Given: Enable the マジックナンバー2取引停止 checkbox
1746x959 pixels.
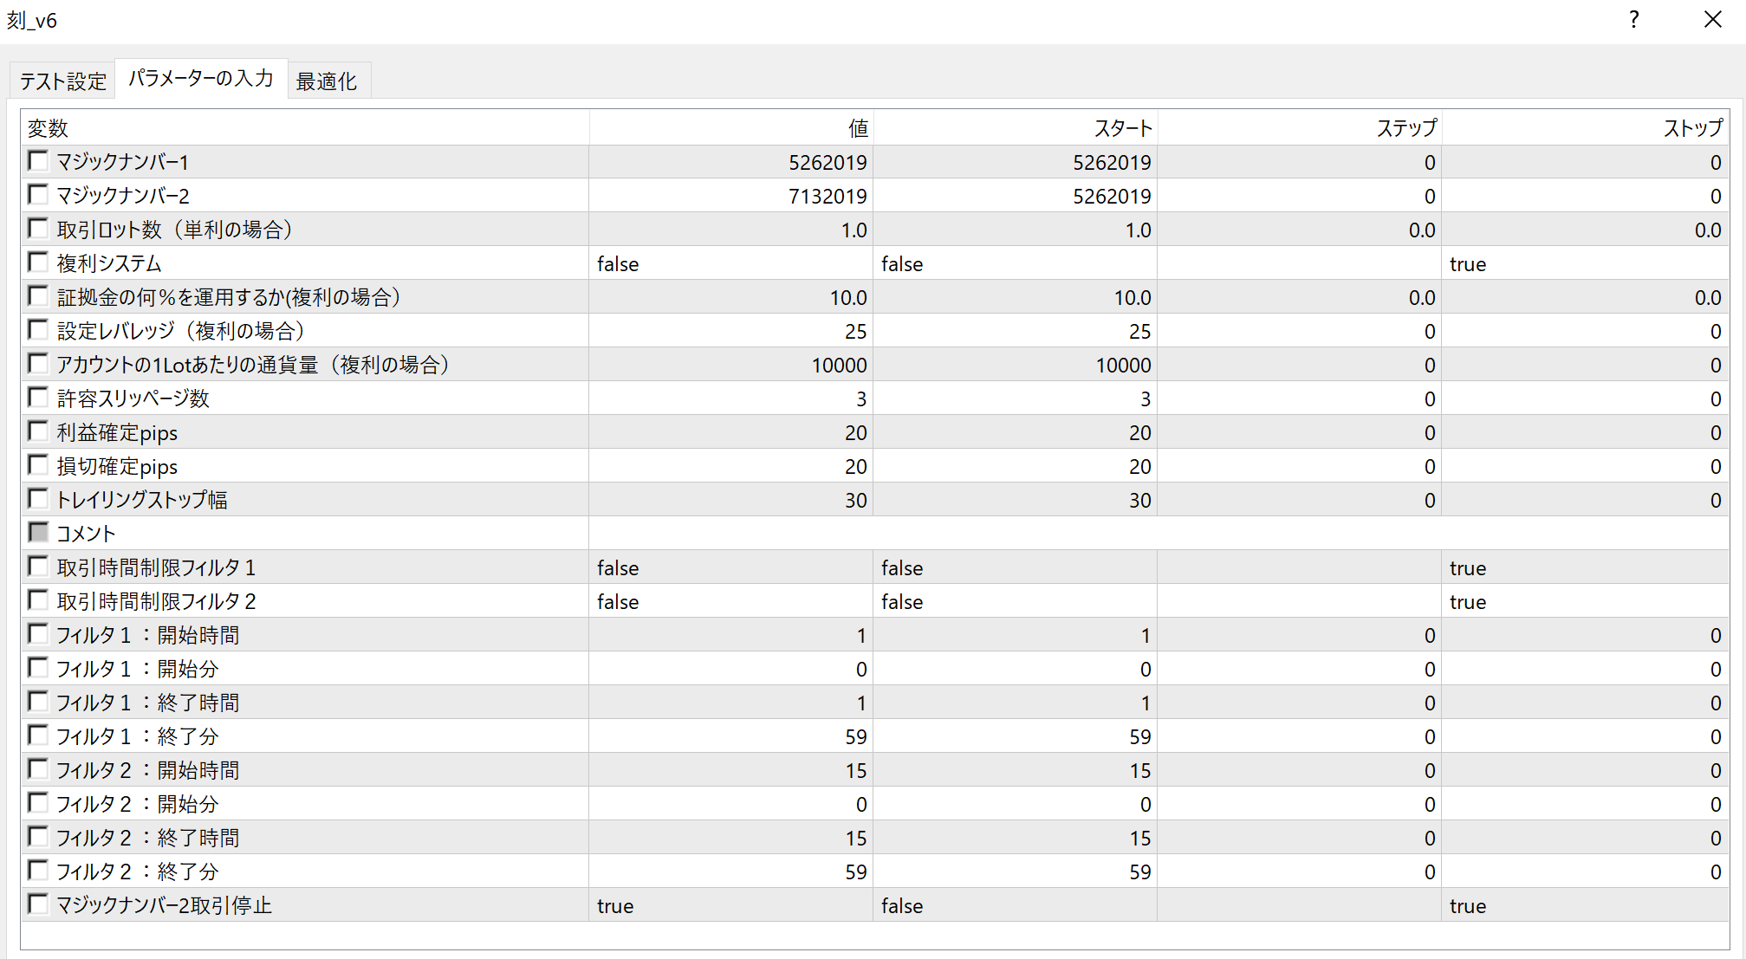Looking at the screenshot, I should point(38,904).
